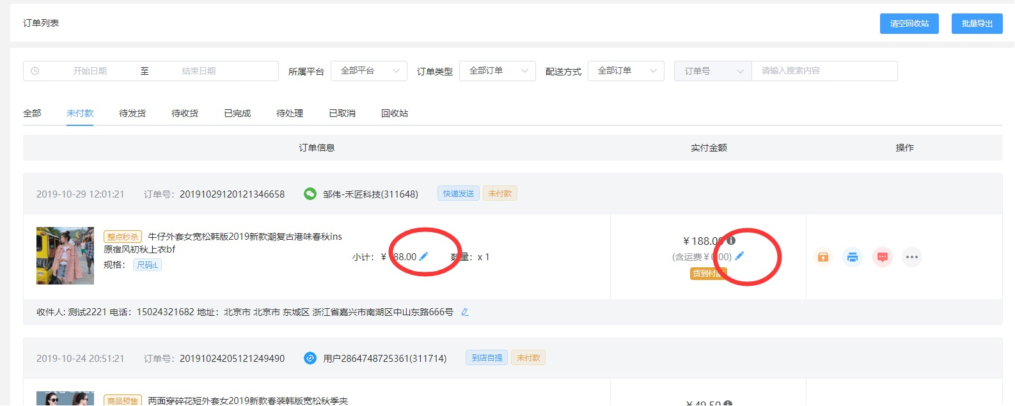1015x406 pixels.
Task: Click the clock icon in date range
Action: pos(35,71)
